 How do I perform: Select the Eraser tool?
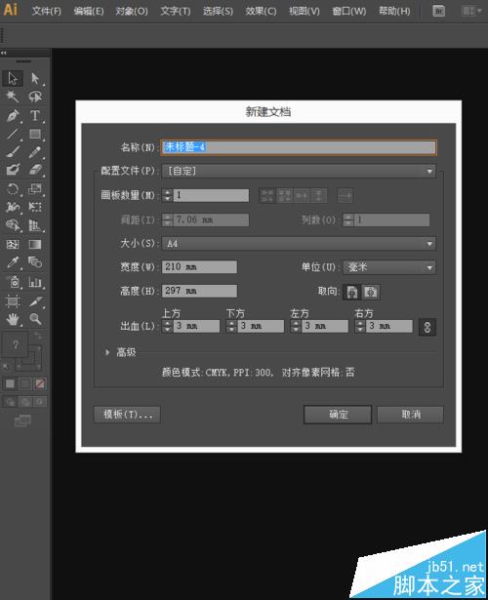[x=35, y=170]
